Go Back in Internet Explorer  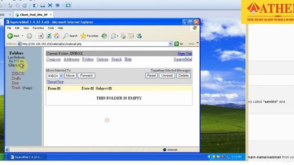13,36
